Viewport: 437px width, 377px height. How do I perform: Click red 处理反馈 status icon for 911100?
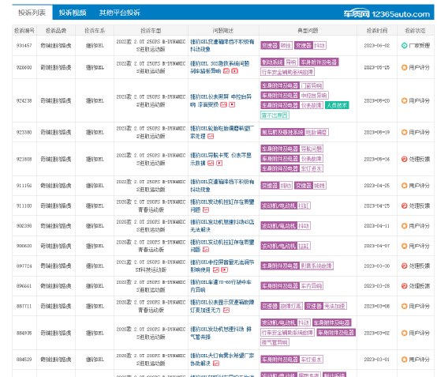point(404,205)
